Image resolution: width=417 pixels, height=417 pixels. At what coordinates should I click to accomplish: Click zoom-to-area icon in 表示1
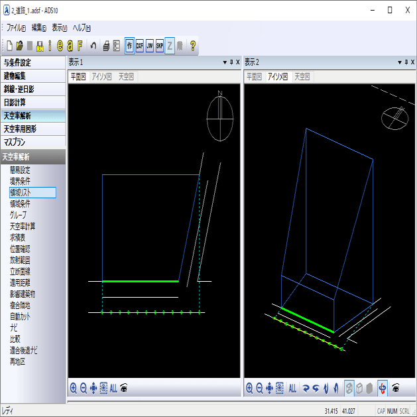(103, 388)
